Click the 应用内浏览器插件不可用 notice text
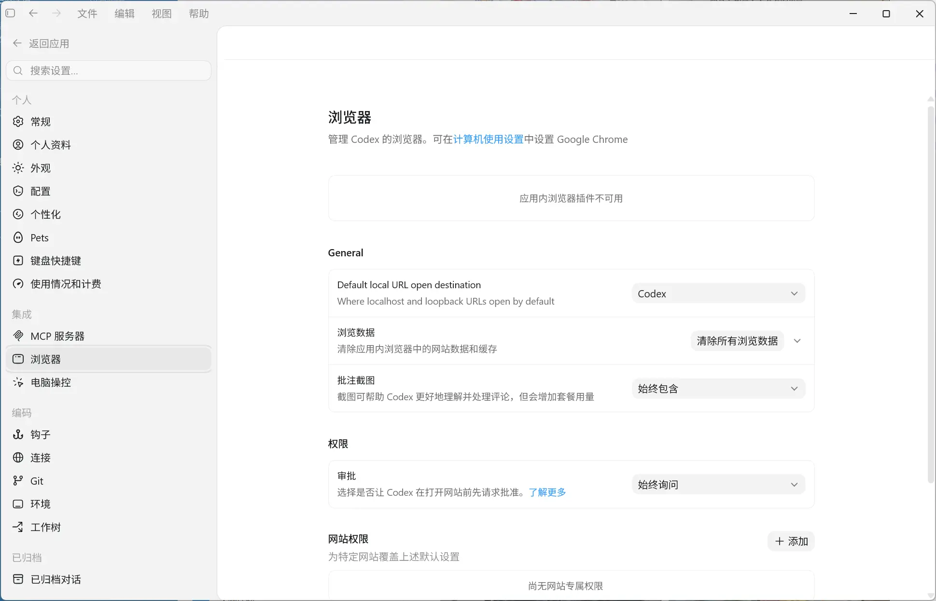 pos(571,198)
